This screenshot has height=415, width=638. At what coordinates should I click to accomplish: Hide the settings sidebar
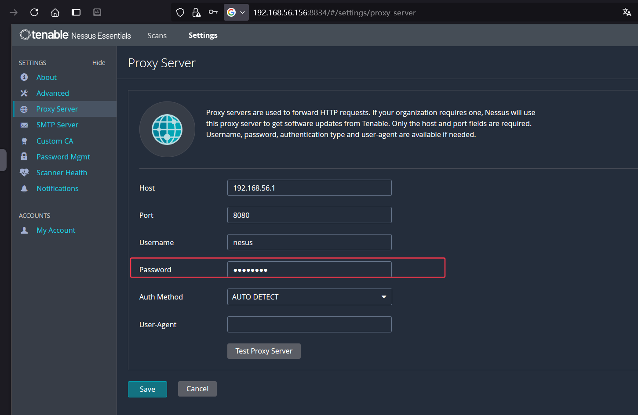98,63
